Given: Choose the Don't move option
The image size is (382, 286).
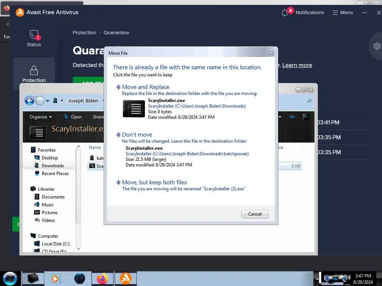Looking at the screenshot, I should (137, 135).
